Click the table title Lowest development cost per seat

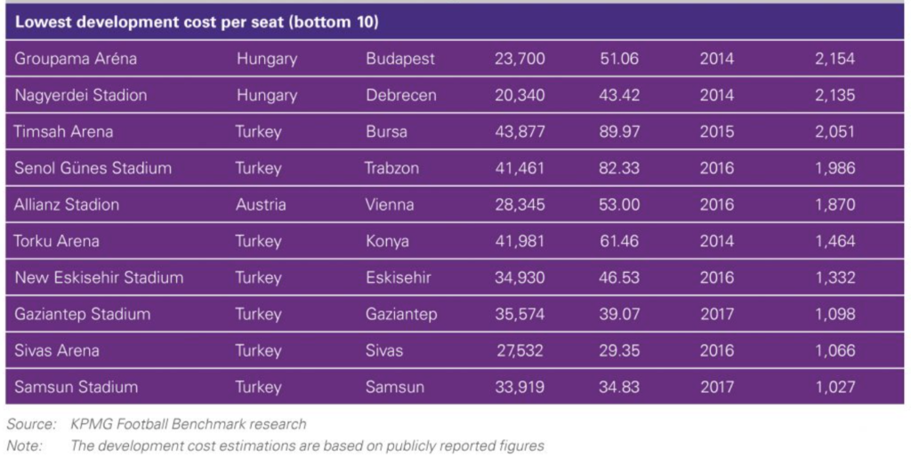tap(197, 22)
